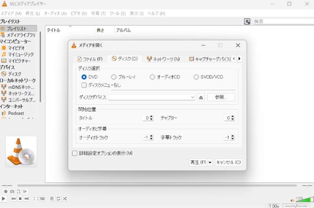This screenshot has width=314, height=208.
Task: Switch to the ディスク (D) tab
Action: coord(124,59)
